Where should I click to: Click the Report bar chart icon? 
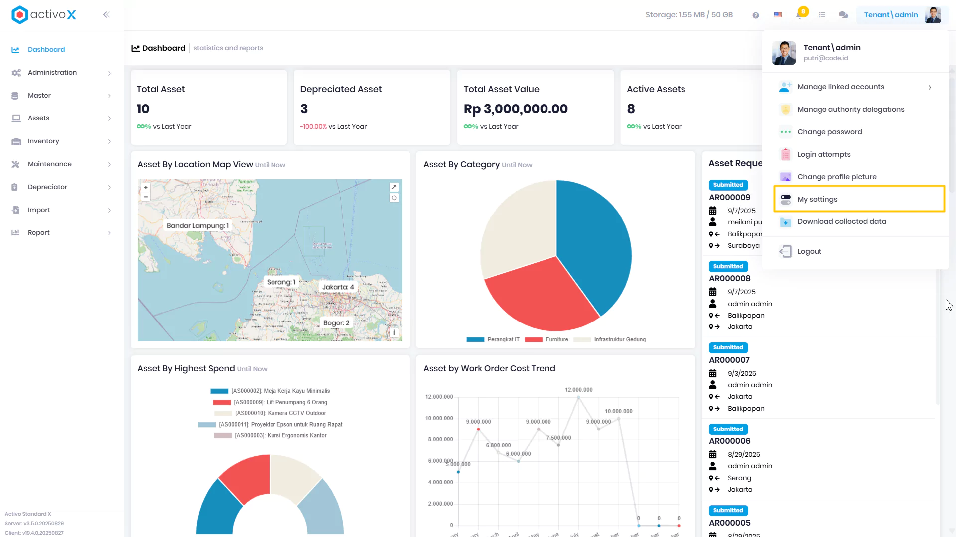[15, 233]
